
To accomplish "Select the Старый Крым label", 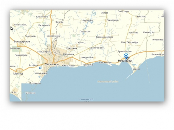I will point(43,52).
